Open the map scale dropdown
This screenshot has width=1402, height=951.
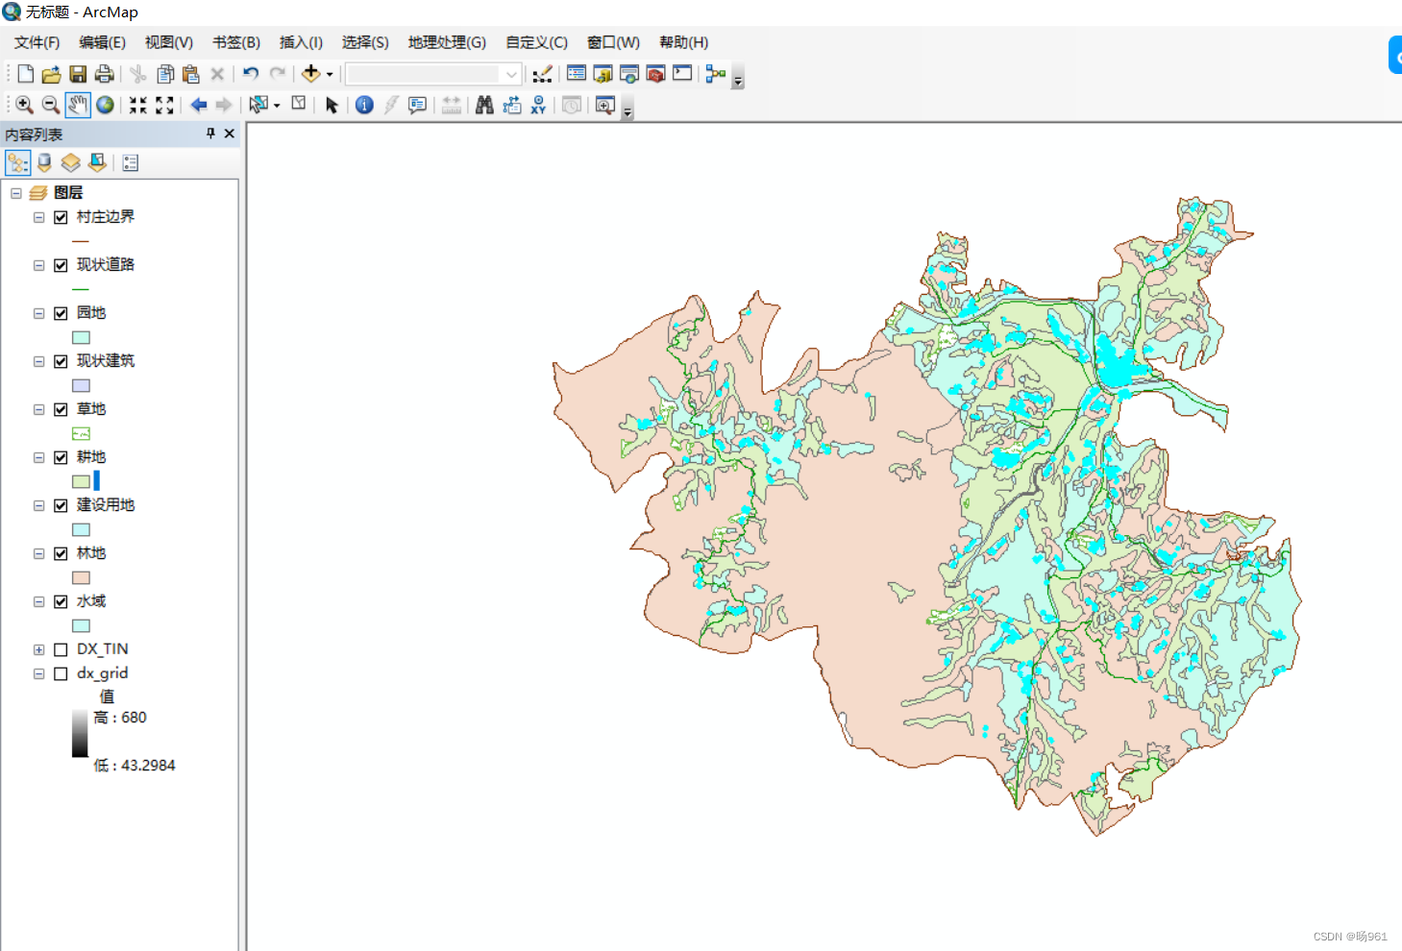[511, 74]
